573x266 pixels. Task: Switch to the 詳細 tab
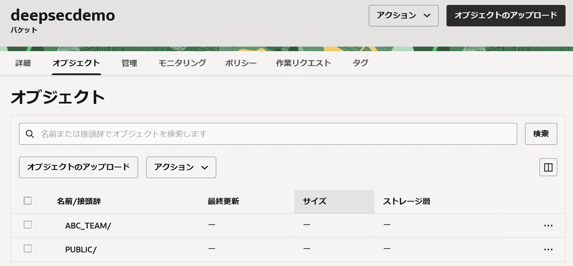point(23,63)
